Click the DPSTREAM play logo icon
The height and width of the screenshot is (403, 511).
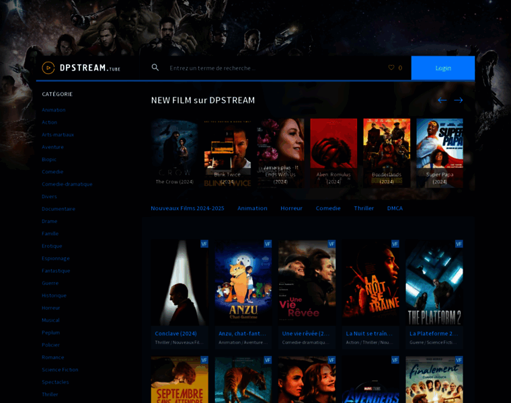tap(48, 68)
